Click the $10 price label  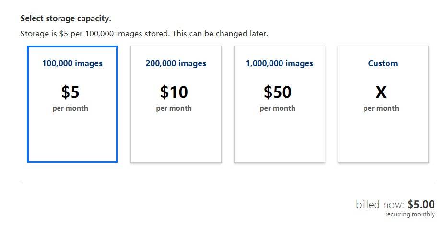(x=174, y=92)
